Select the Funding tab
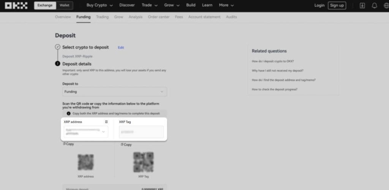Viewport: 389px width, 190px height. click(83, 17)
